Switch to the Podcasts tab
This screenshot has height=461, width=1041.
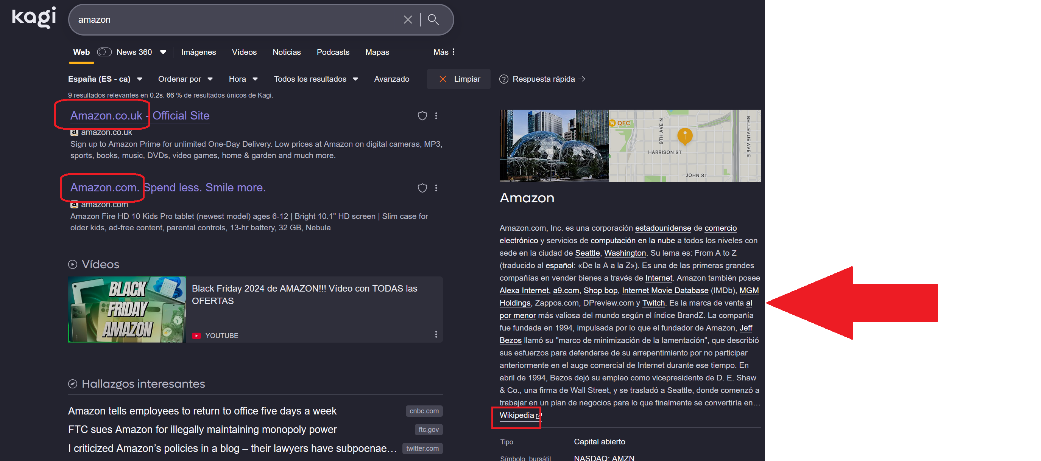[x=333, y=52]
